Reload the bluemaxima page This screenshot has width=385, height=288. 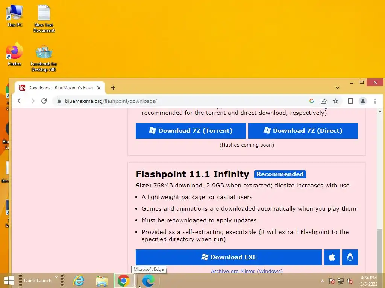(44, 101)
